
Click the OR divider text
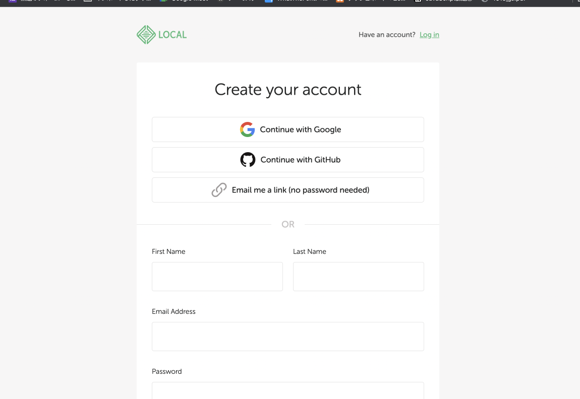pyautogui.click(x=288, y=224)
